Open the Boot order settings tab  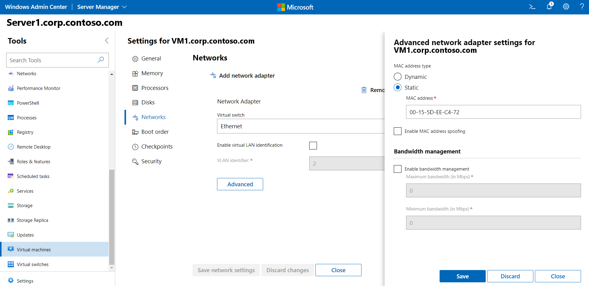(155, 132)
